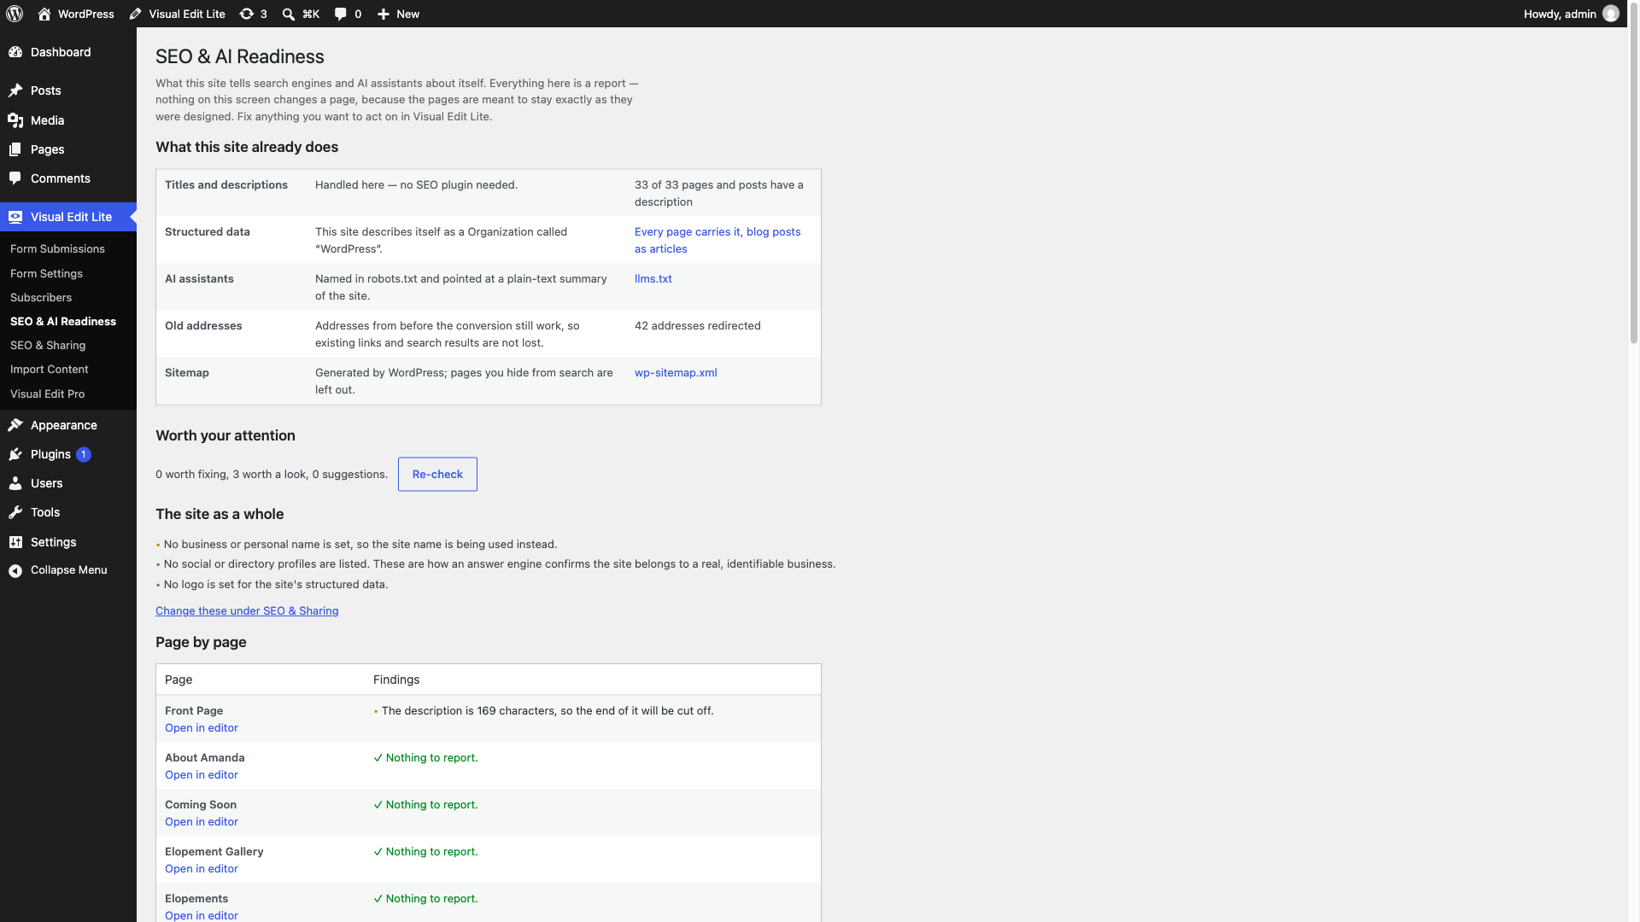Screen dimensions: 1640x922
Task: Open the comments bubble icon showing 0
Action: (x=341, y=14)
